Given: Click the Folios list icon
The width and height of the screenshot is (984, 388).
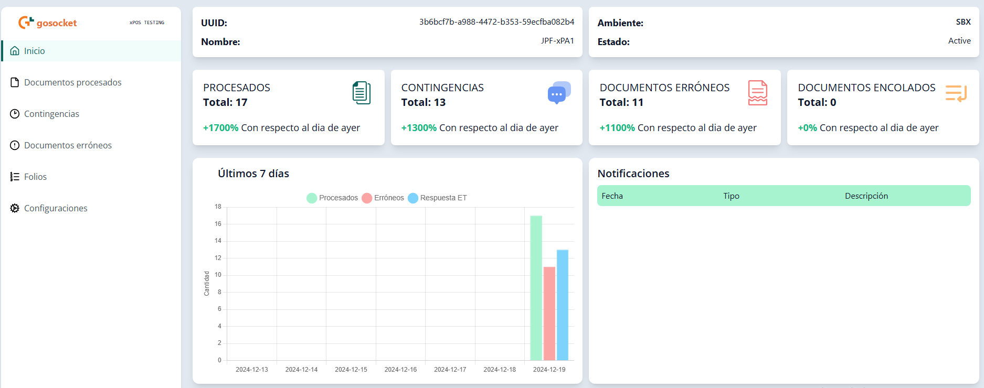Looking at the screenshot, I should (x=15, y=177).
